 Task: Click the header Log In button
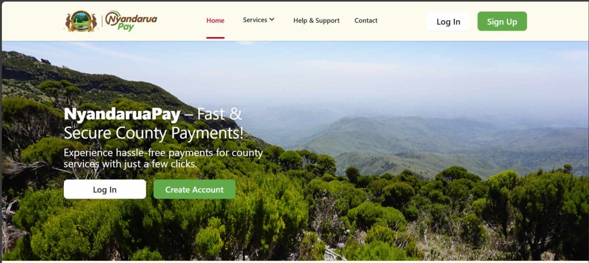tap(448, 21)
